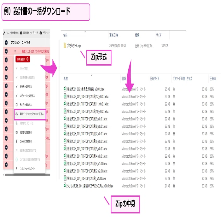The image size is (221, 221).
Task: Click Excel icon of TD-TOP (CAT用)10_v0.0.1.xlsx
Action: [65, 111]
